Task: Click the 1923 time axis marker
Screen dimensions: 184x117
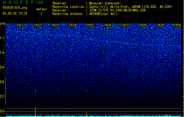Action: (x=55, y=25)
